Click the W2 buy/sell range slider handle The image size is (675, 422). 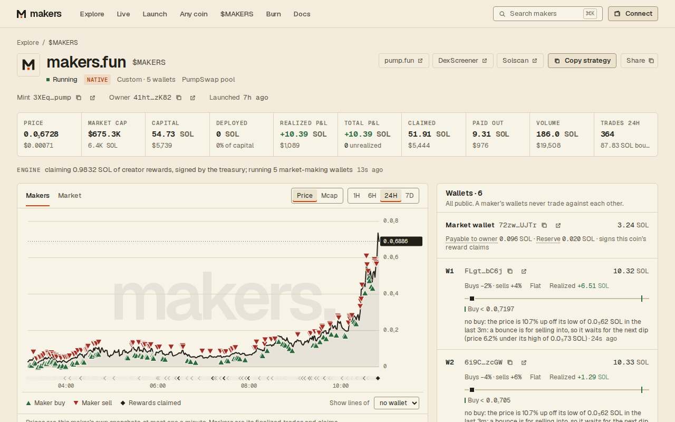pyautogui.click(x=472, y=390)
